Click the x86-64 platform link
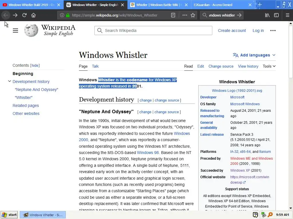 tap(245, 152)
